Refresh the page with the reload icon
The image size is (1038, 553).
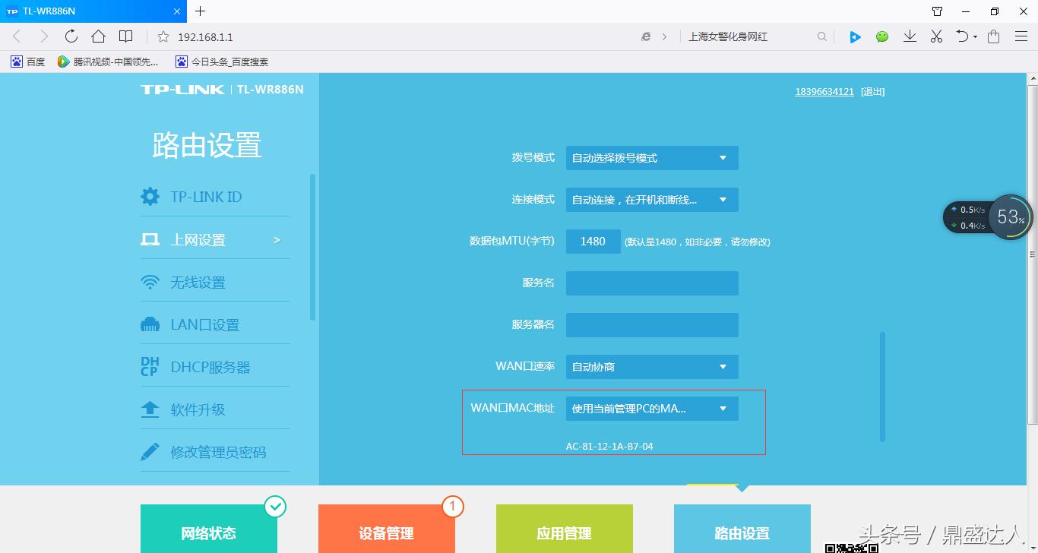point(71,36)
